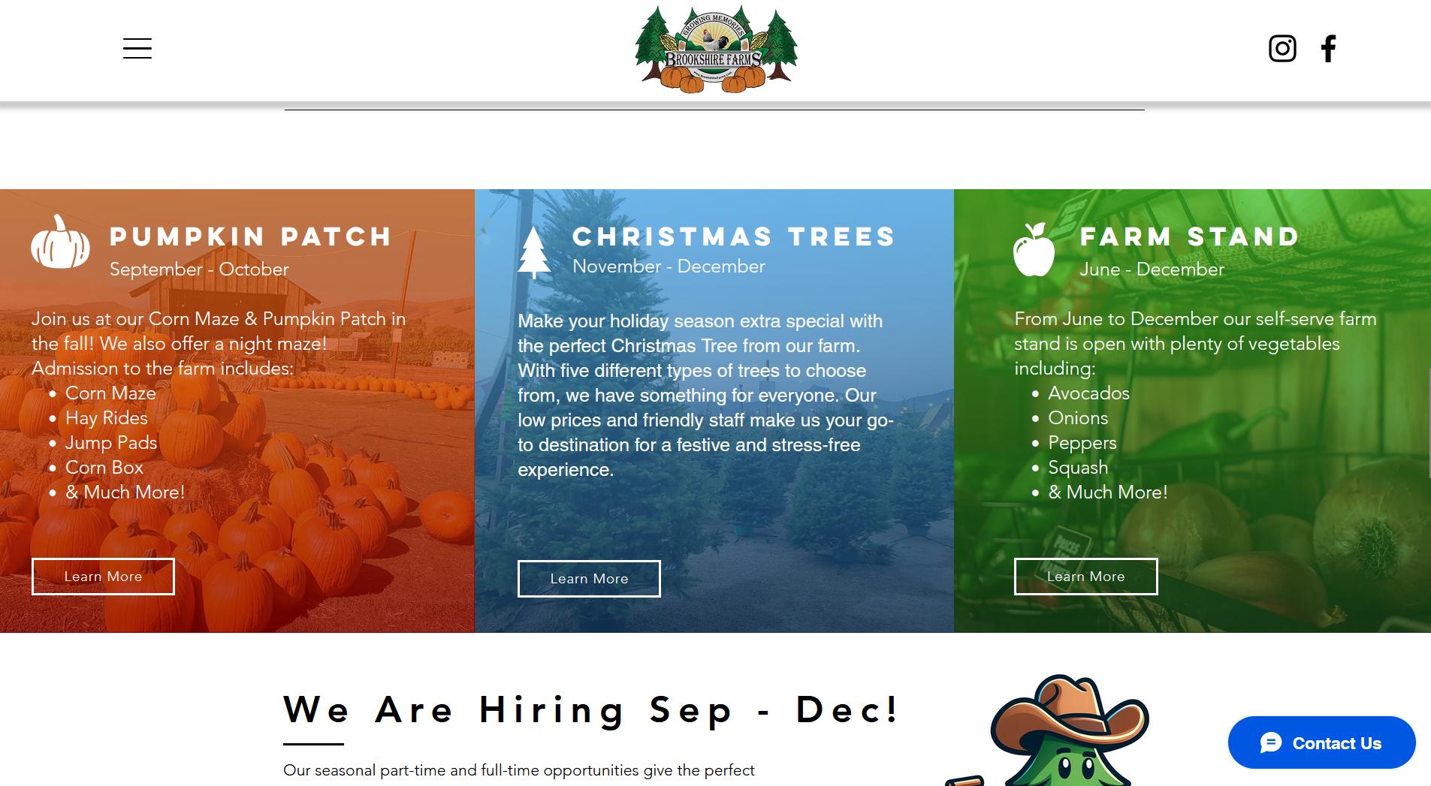Click the white pumpkin icon
The image size is (1431, 786).
[60, 242]
